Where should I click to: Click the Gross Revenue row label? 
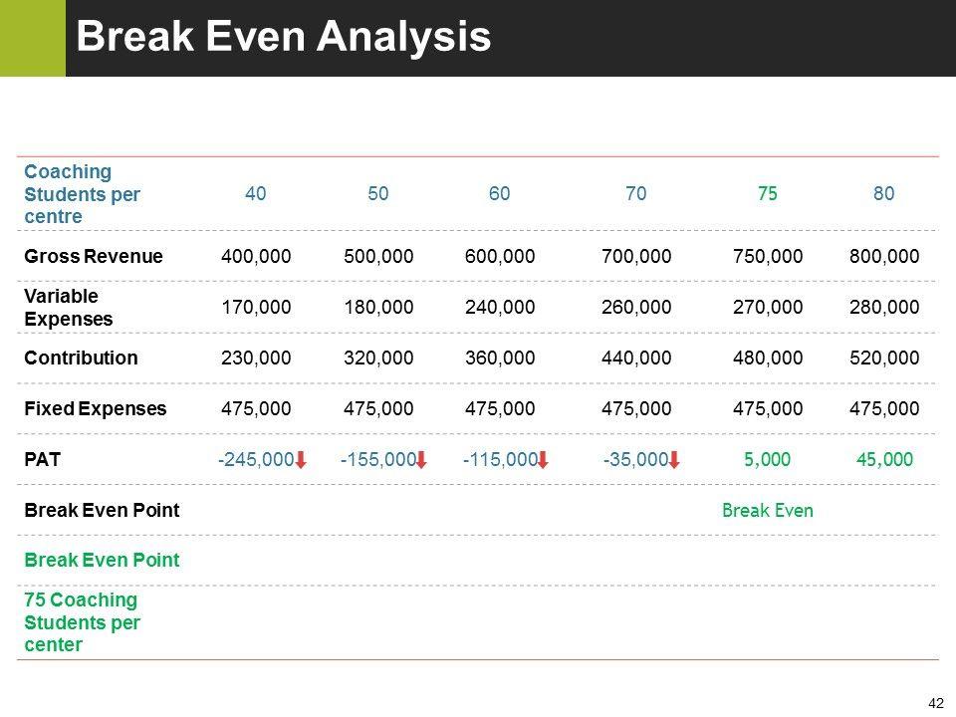click(94, 256)
